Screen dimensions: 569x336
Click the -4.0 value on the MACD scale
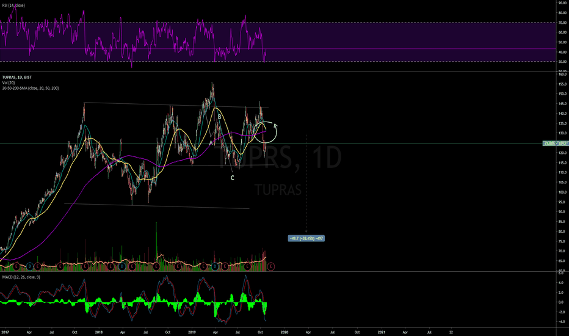(562, 322)
